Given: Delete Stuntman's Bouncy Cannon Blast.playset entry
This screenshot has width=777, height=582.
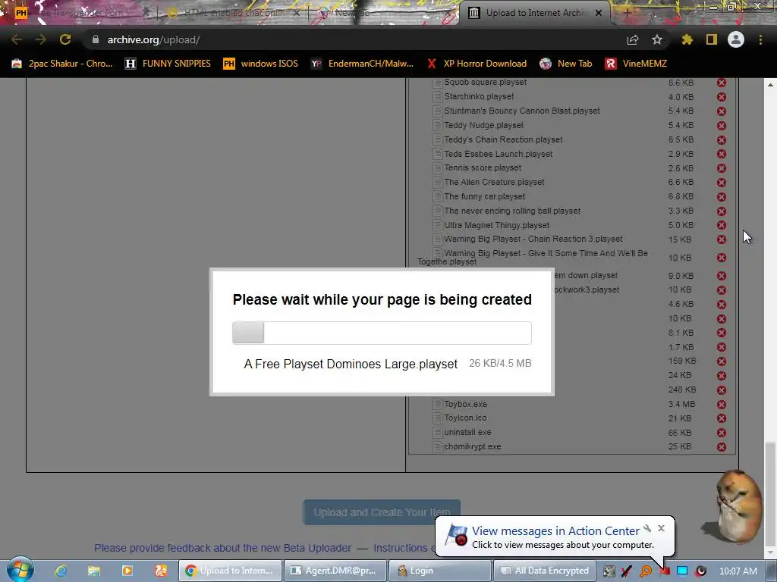Looking at the screenshot, I should 722,111.
